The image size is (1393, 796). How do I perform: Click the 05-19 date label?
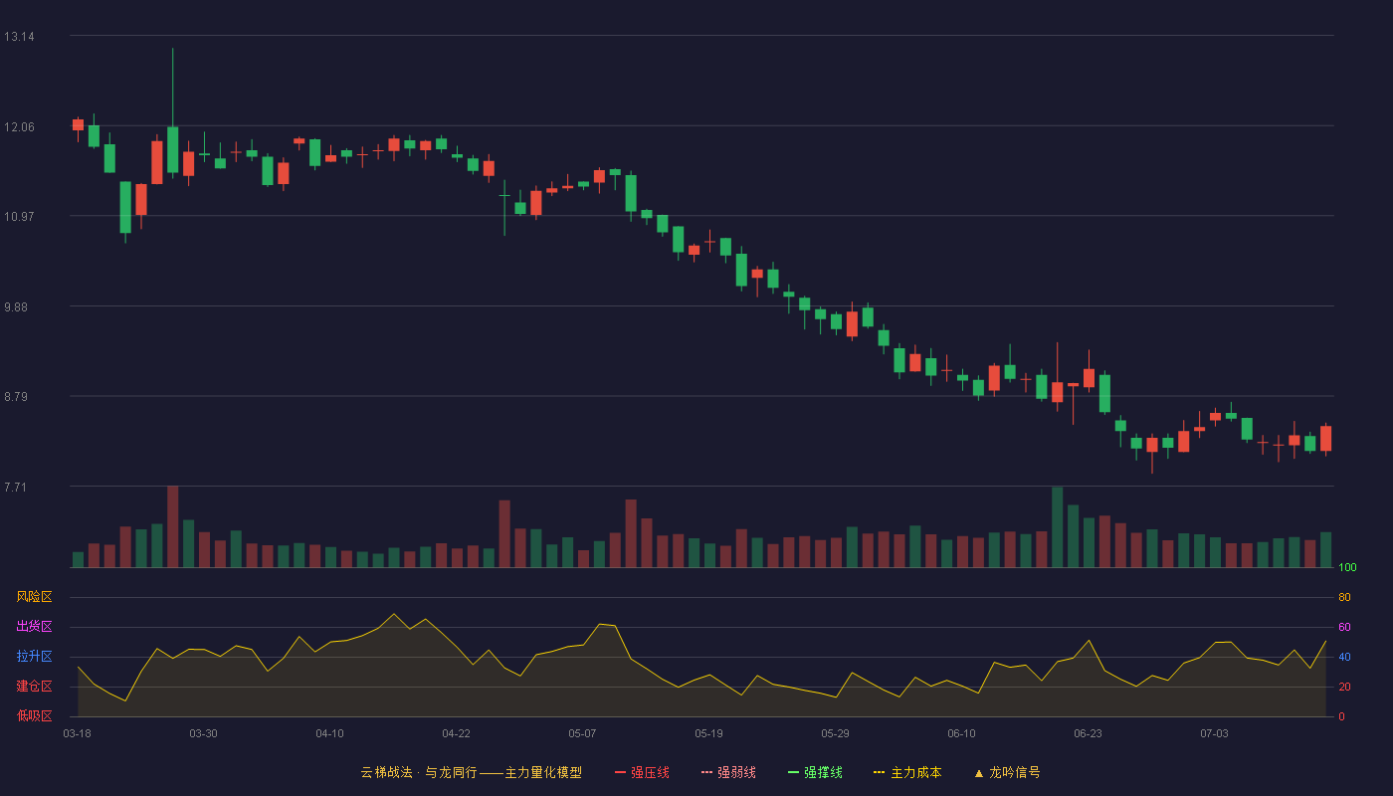(708, 733)
